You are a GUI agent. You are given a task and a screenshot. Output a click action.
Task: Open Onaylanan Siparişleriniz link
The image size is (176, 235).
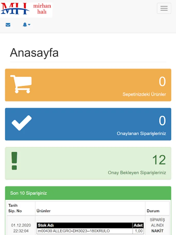[x=141, y=133]
